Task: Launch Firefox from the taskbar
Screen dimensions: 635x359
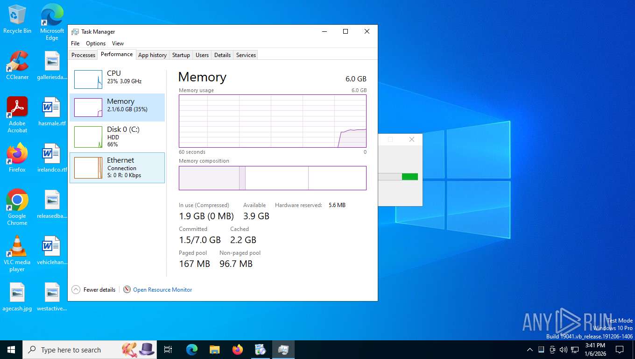Action: click(238, 350)
